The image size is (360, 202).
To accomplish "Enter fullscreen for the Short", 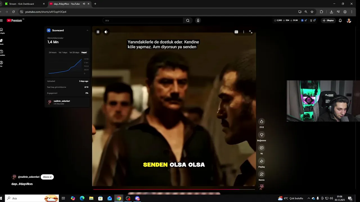I will coord(251,32).
